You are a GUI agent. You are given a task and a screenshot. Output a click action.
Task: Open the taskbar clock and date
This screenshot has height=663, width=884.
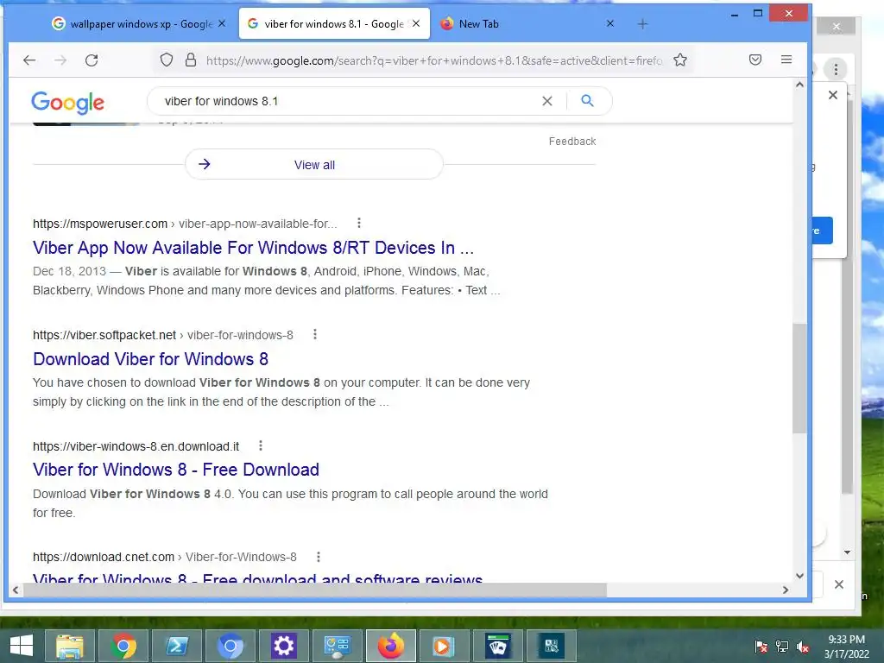pyautogui.click(x=846, y=647)
